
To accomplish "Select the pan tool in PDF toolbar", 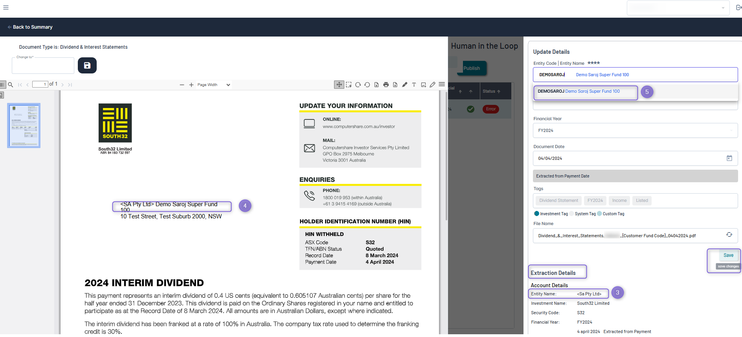I will [339, 84].
